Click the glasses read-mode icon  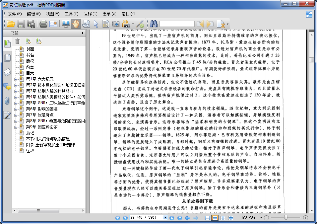[86, 24]
